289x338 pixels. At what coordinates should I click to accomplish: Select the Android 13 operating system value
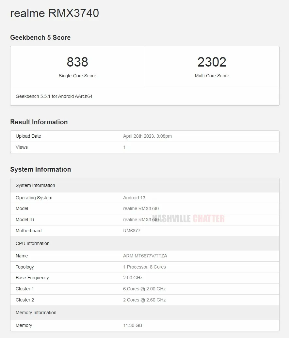[134, 198]
